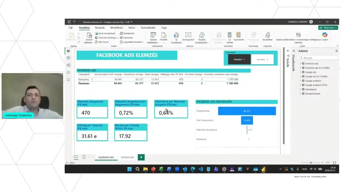Save the report with the disk icon

[x=69, y=22]
